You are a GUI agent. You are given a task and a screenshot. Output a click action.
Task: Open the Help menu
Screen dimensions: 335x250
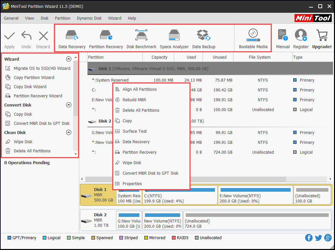[x=132, y=18]
